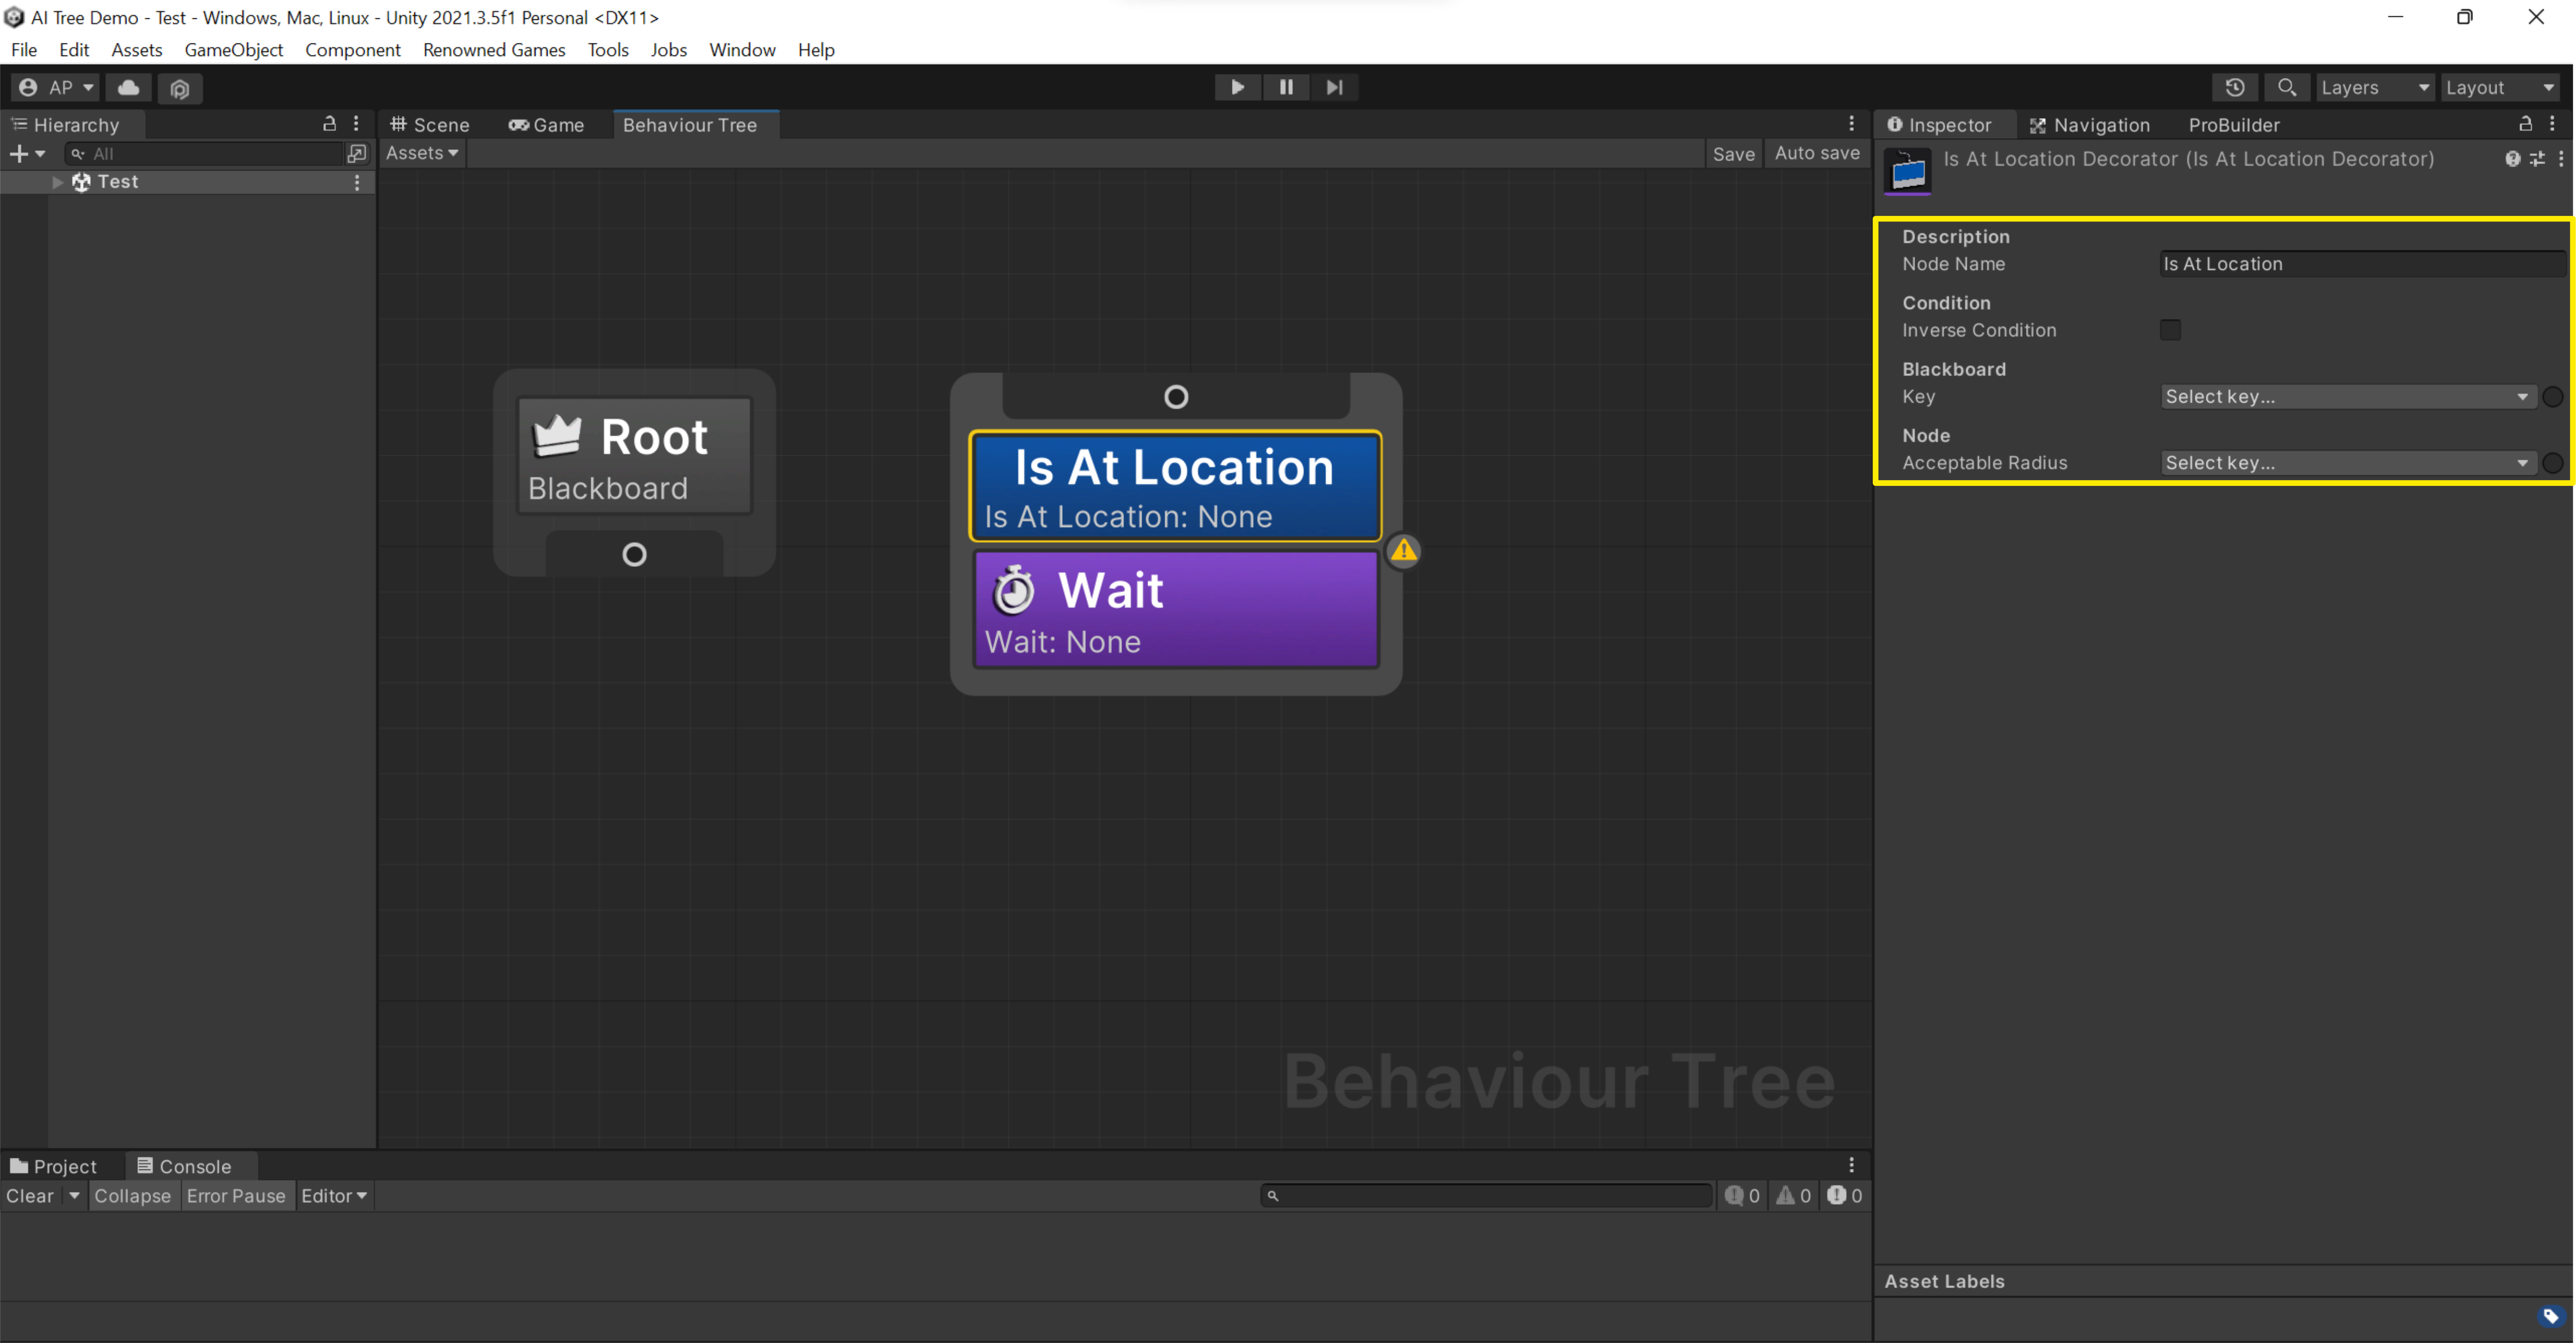This screenshot has width=2576, height=1343.
Task: Click the Step frame button
Action: (1334, 87)
